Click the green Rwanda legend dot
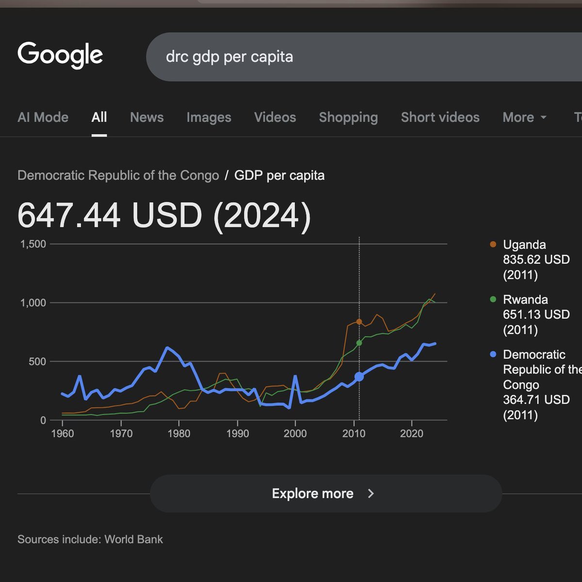The height and width of the screenshot is (582, 582). click(493, 299)
